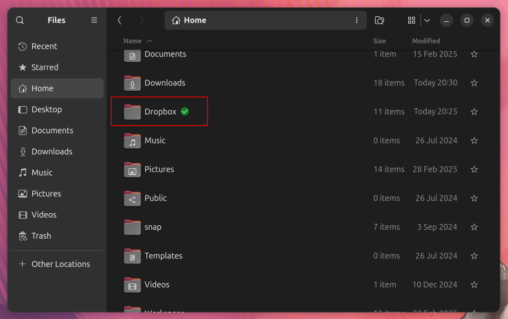Viewport: 508px width, 319px height.
Task: Switch to grid view
Action: coord(411,20)
